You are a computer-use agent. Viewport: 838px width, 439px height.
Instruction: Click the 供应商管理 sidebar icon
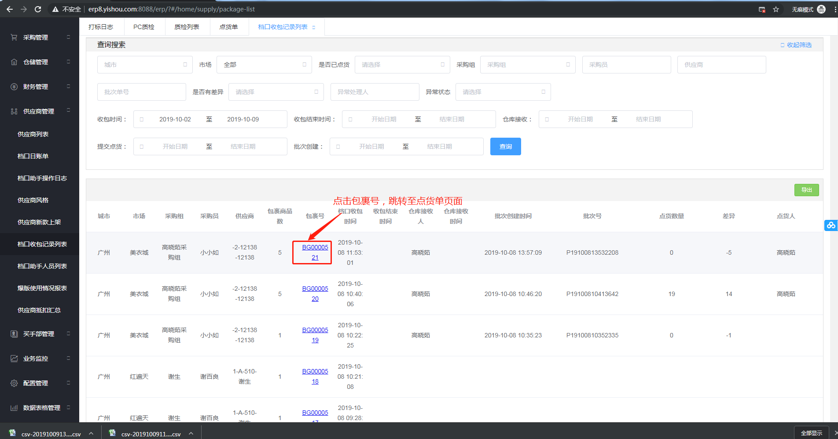coord(14,111)
